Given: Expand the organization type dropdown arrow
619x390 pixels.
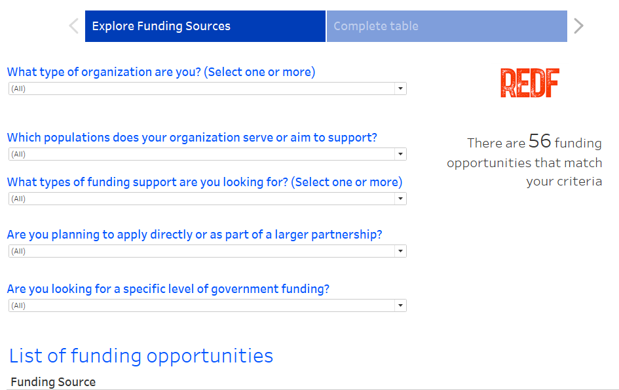Looking at the screenshot, I should pyautogui.click(x=400, y=88).
